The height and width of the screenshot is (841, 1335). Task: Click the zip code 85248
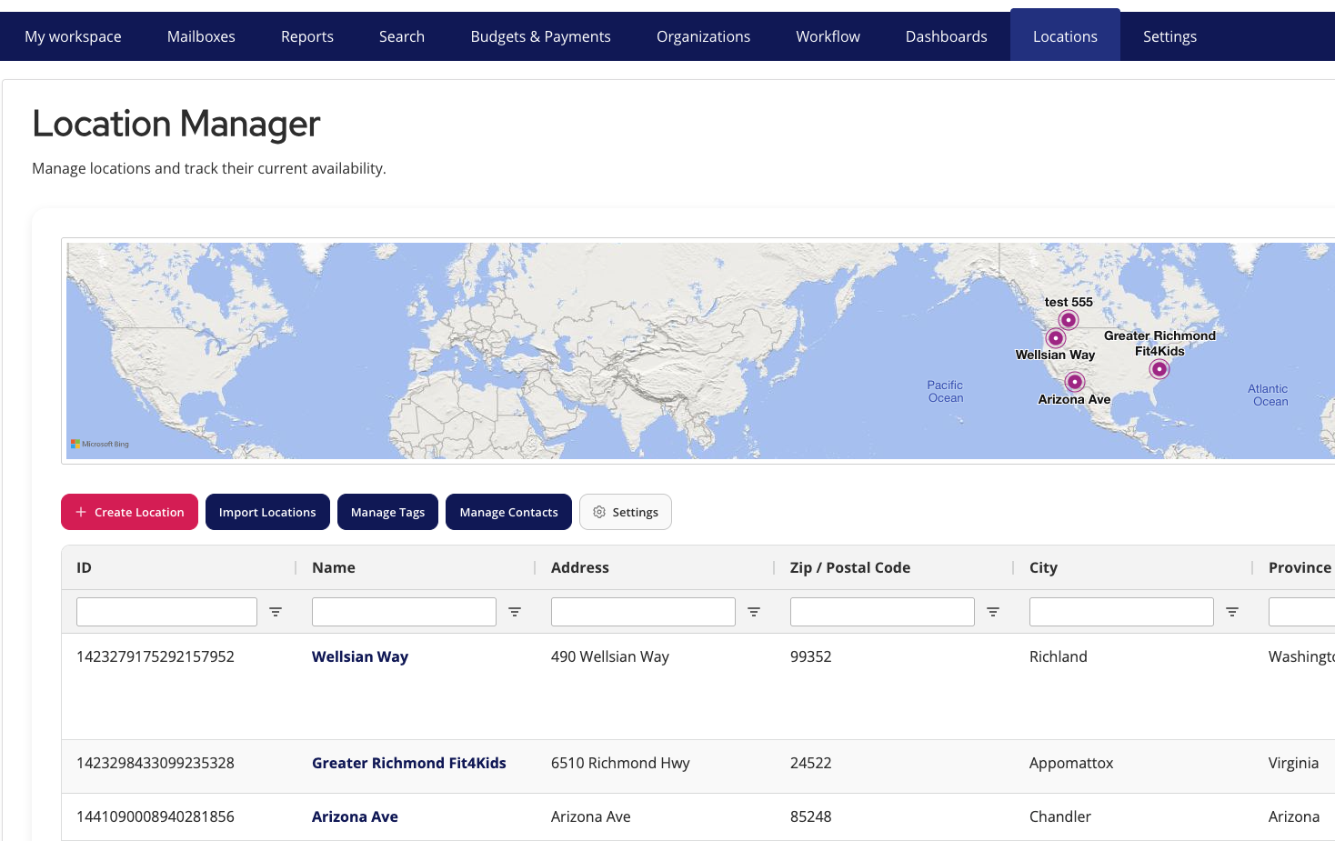[811, 816]
